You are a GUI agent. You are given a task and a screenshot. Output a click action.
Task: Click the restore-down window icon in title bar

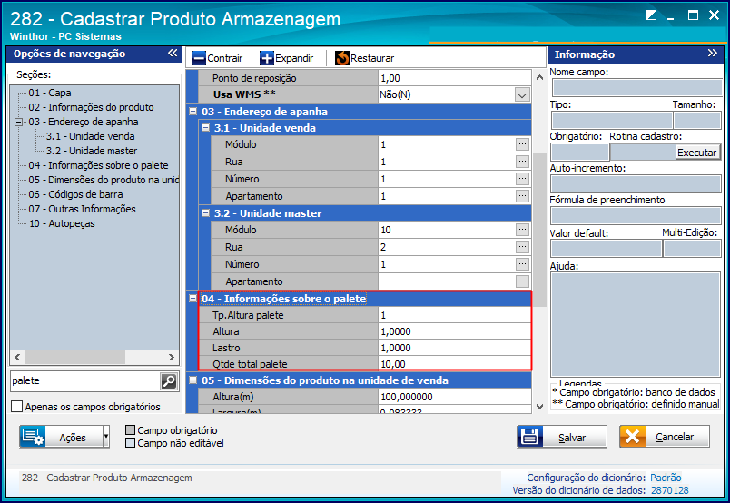coord(651,15)
